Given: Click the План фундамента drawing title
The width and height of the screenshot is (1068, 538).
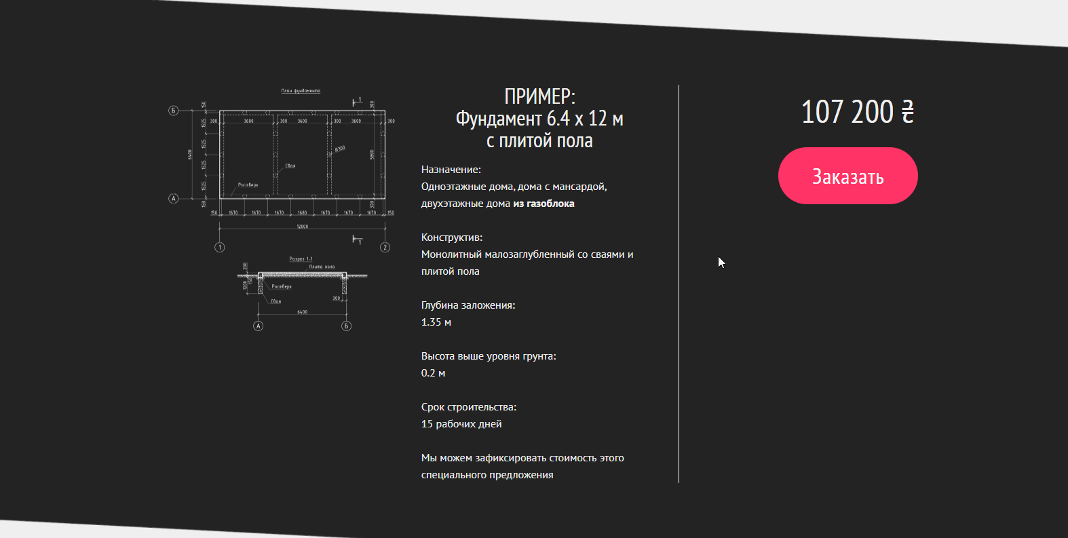Looking at the screenshot, I should [x=301, y=91].
